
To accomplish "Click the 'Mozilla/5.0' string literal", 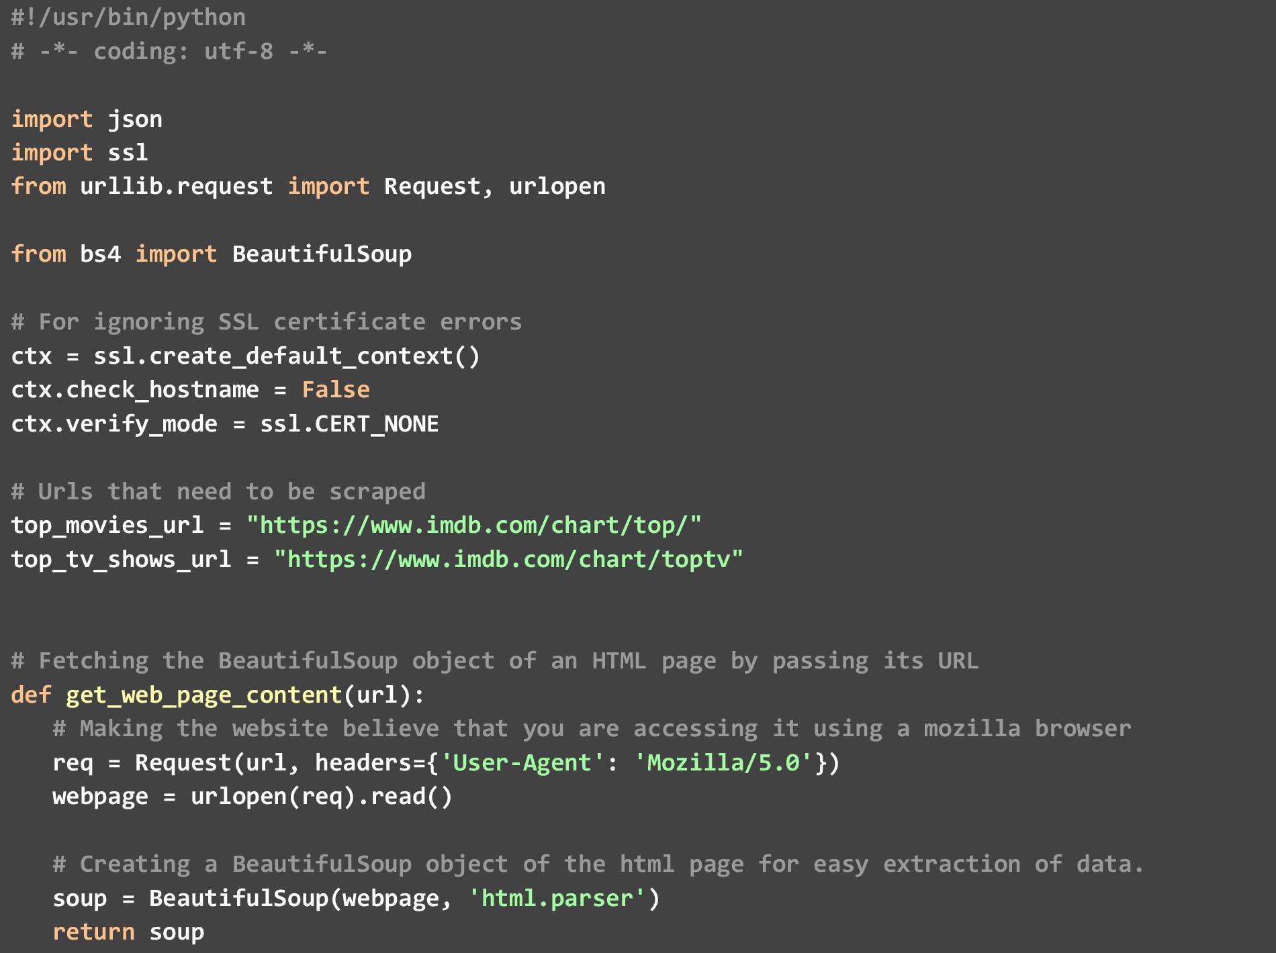I will (x=723, y=762).
